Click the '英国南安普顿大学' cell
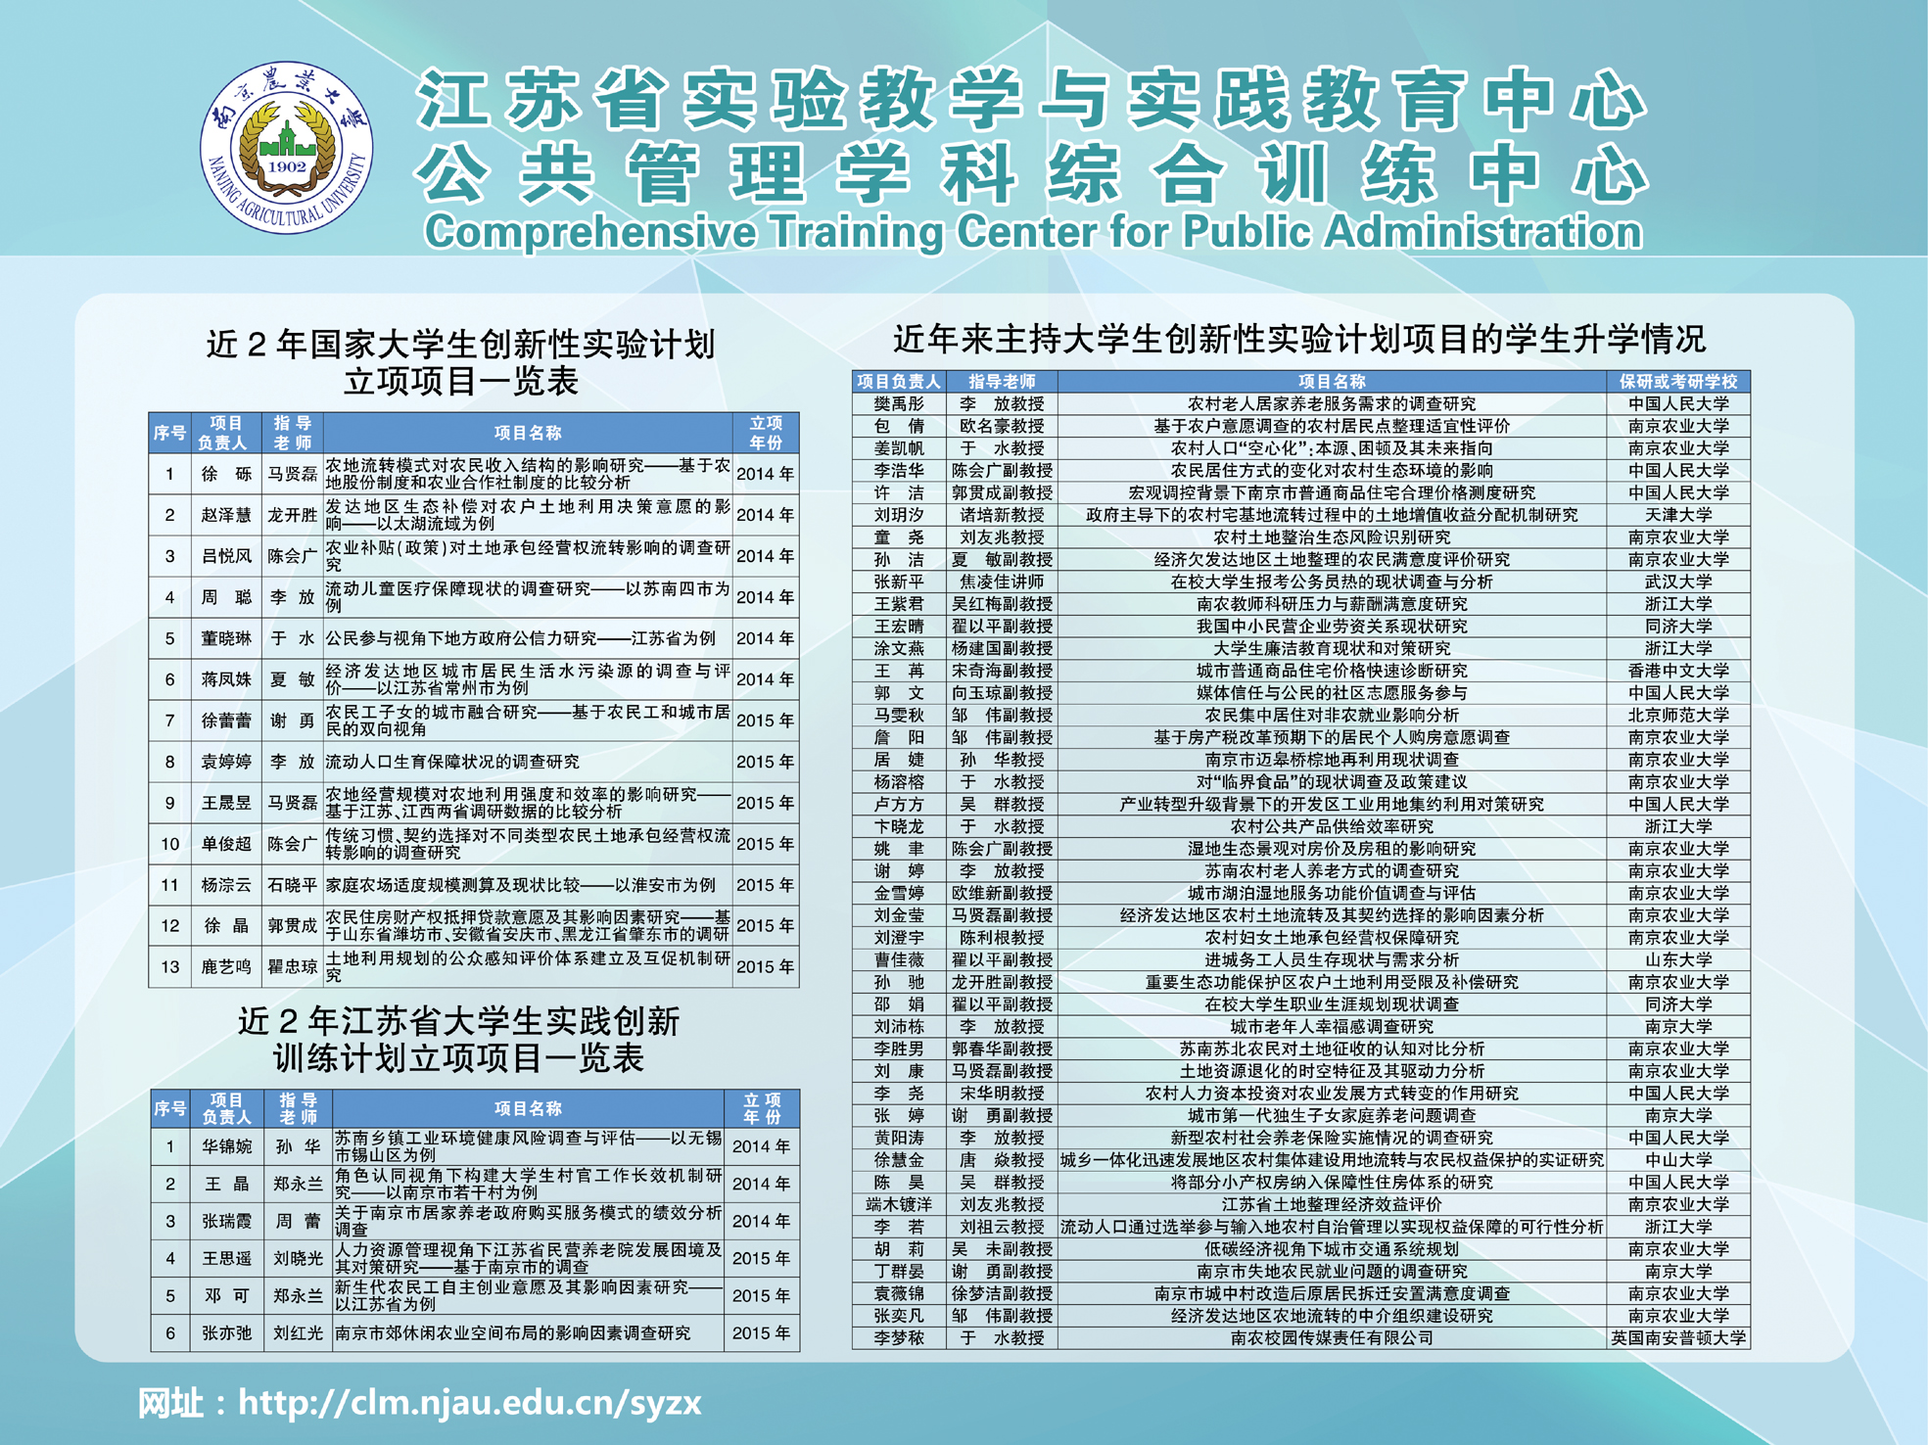This screenshot has height=1445, width=1928. click(x=1678, y=1338)
